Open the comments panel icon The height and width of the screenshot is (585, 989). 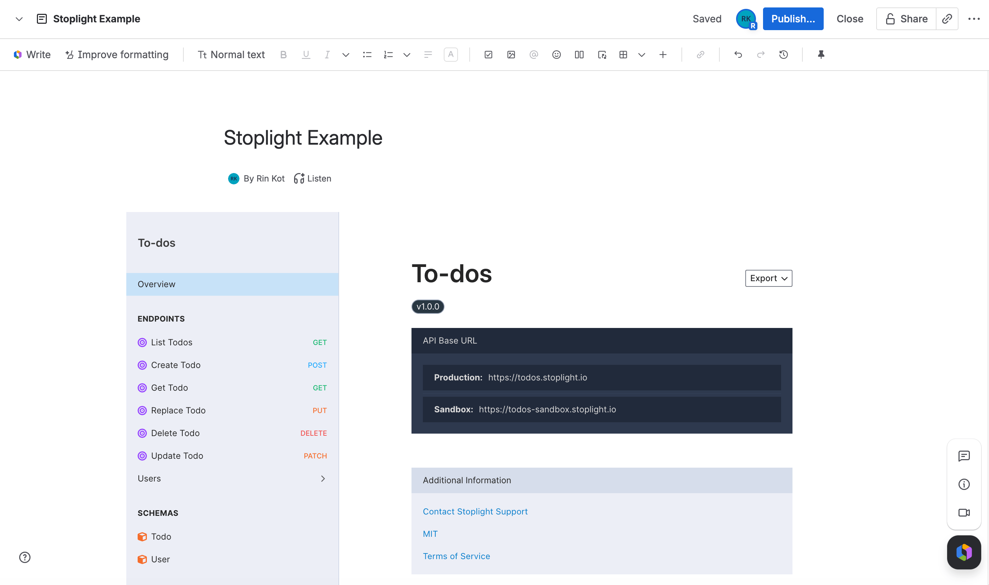[x=964, y=456]
